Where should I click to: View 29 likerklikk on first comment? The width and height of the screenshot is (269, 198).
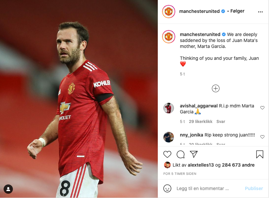click(201, 122)
